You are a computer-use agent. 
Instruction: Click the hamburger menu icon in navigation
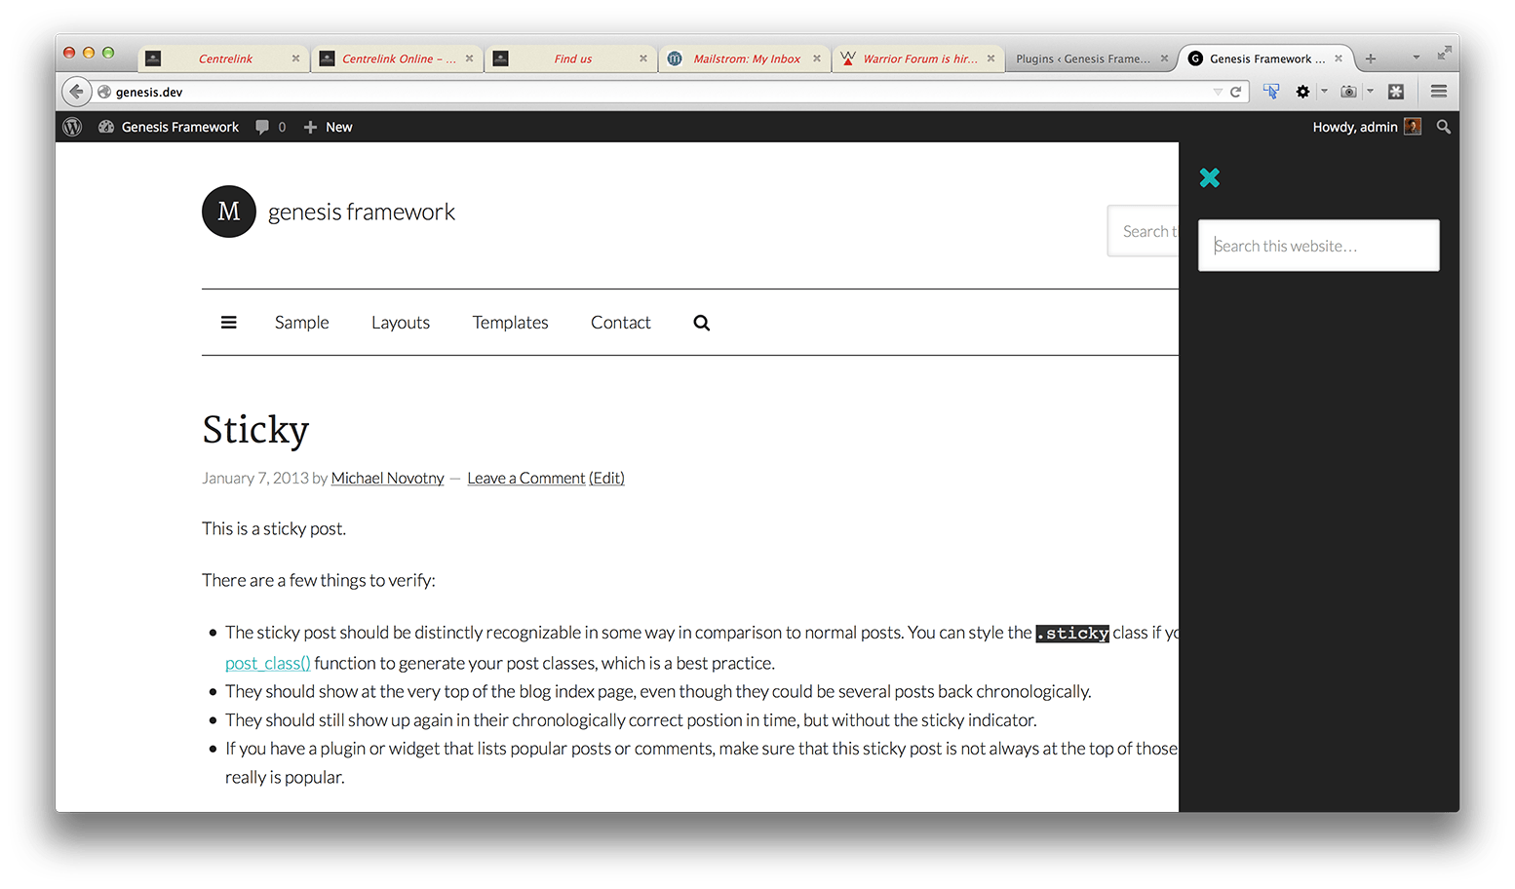[x=229, y=323]
